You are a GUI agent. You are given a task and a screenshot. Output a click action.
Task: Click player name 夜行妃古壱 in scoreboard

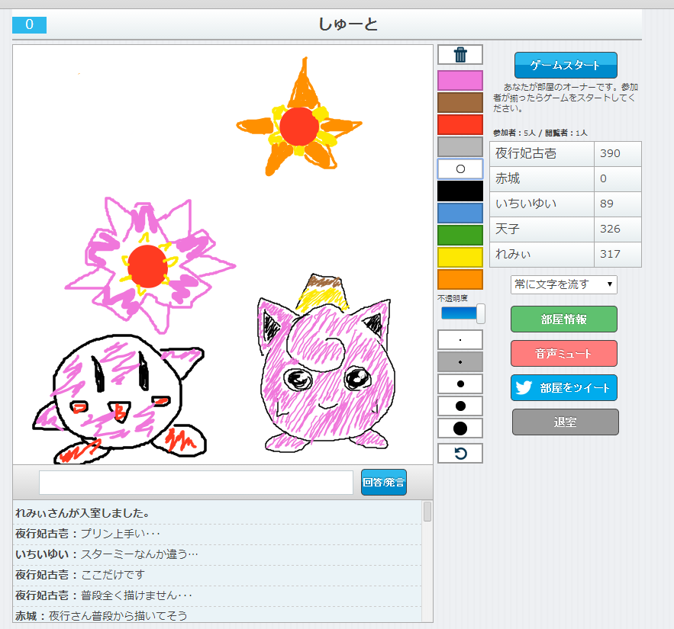(526, 153)
